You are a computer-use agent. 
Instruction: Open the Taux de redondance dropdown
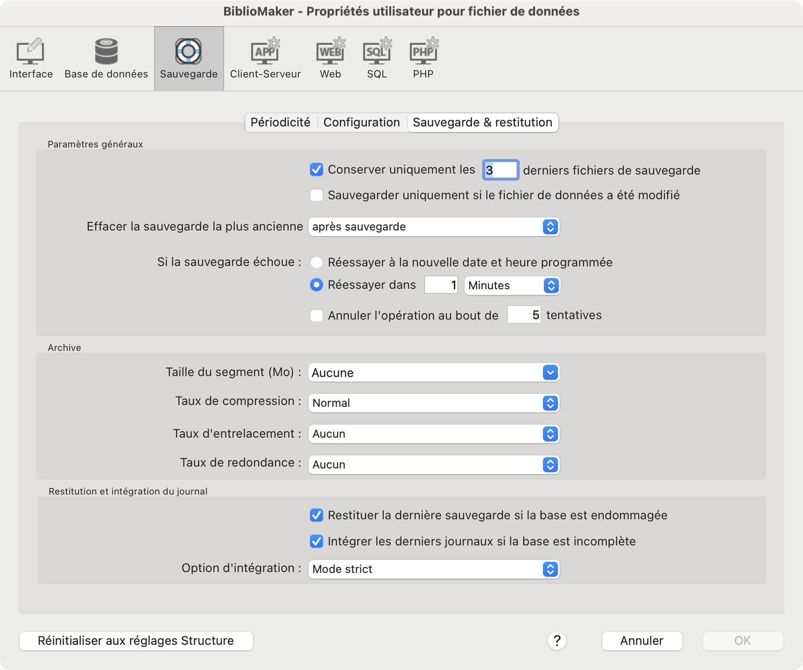(x=434, y=465)
